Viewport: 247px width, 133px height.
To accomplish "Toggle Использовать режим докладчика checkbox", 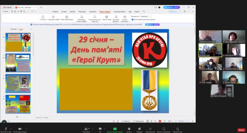I will point(133,20).
